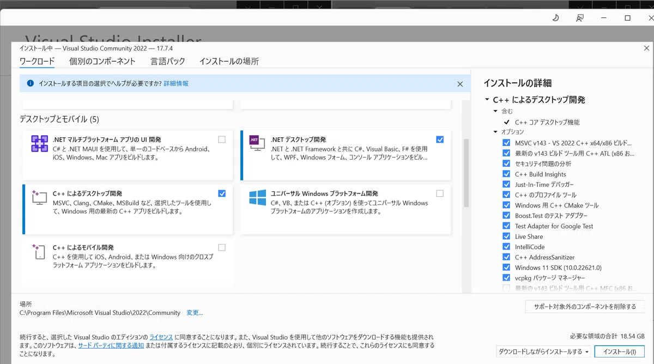Click the .NET desktop development workload icon
This screenshot has height=364, width=654.
[x=257, y=144]
